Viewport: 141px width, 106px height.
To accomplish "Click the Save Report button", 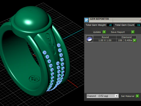I will click(x=121, y=32).
